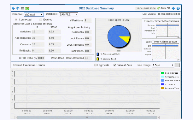Click the DB2 Database Summary title

pyautogui.click(x=96, y=8)
